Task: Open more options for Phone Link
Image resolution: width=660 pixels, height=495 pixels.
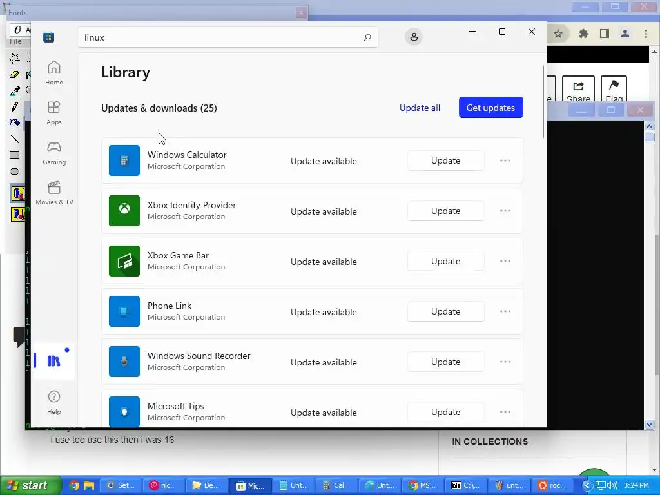Action: point(505,311)
